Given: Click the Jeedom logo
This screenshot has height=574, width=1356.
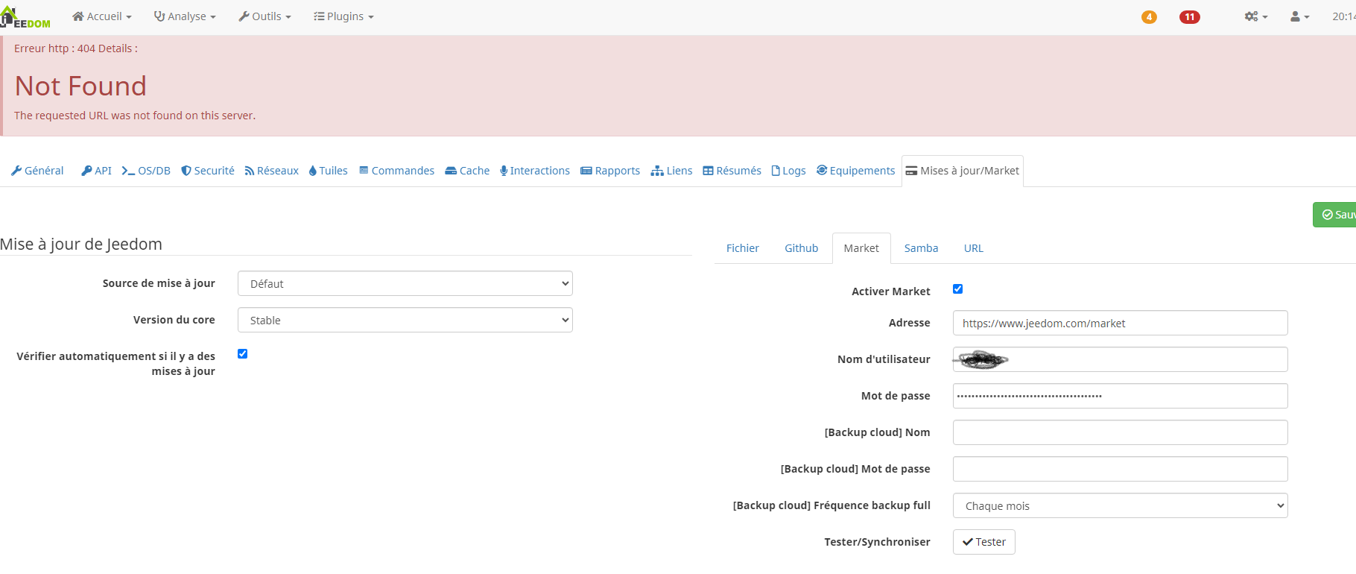Looking at the screenshot, I should [x=26, y=17].
